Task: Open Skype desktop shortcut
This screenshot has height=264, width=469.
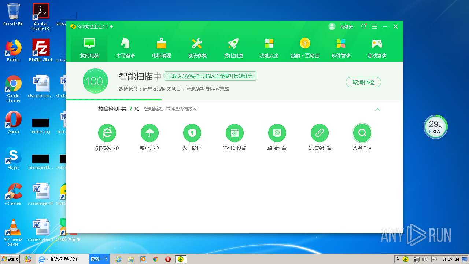Action: [x=13, y=158]
